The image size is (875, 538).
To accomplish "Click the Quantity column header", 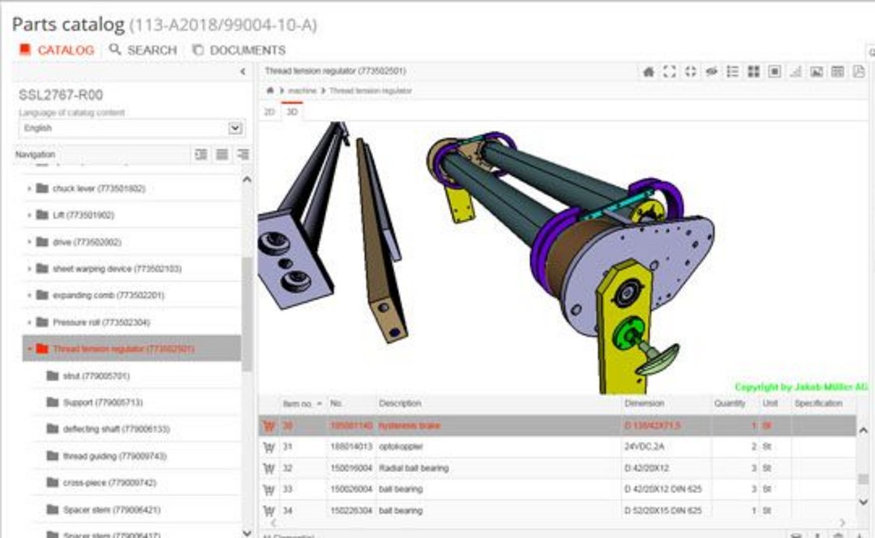I will (729, 403).
